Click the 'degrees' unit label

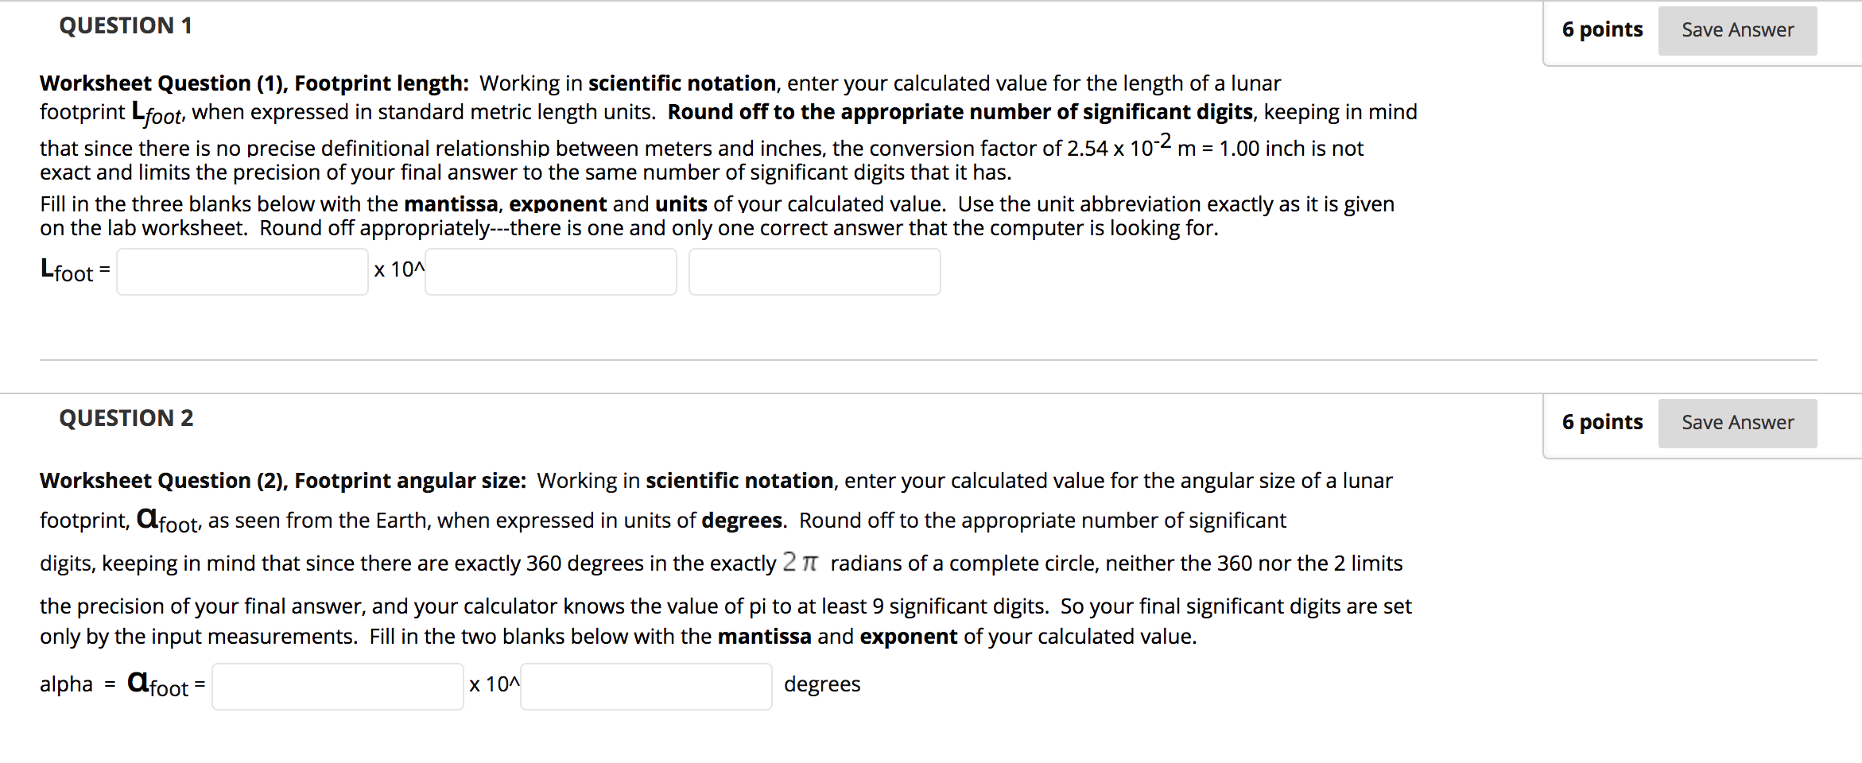pos(822,684)
